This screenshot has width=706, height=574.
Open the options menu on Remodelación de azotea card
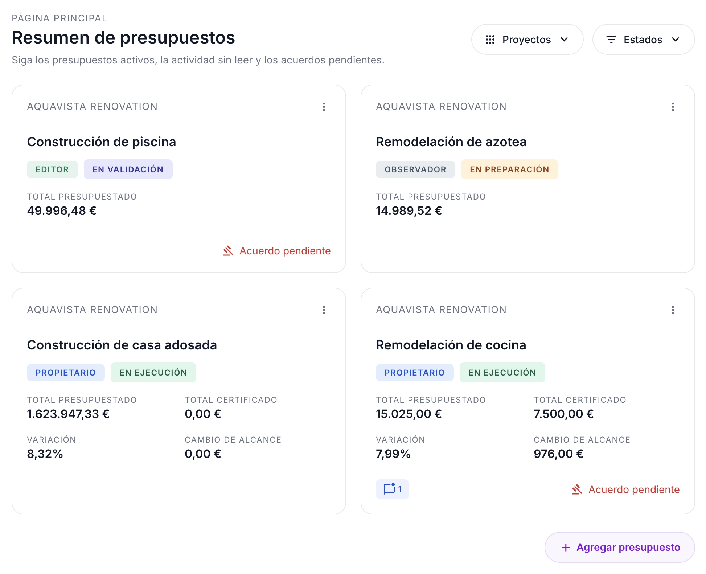673,106
